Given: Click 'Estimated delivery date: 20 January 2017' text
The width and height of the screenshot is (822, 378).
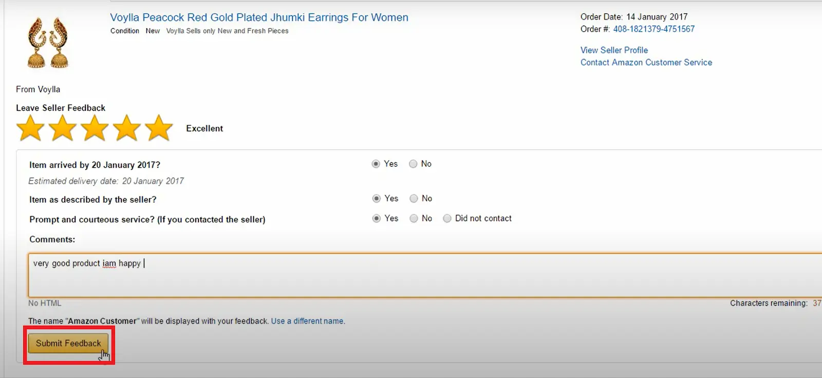Looking at the screenshot, I should point(106,181).
